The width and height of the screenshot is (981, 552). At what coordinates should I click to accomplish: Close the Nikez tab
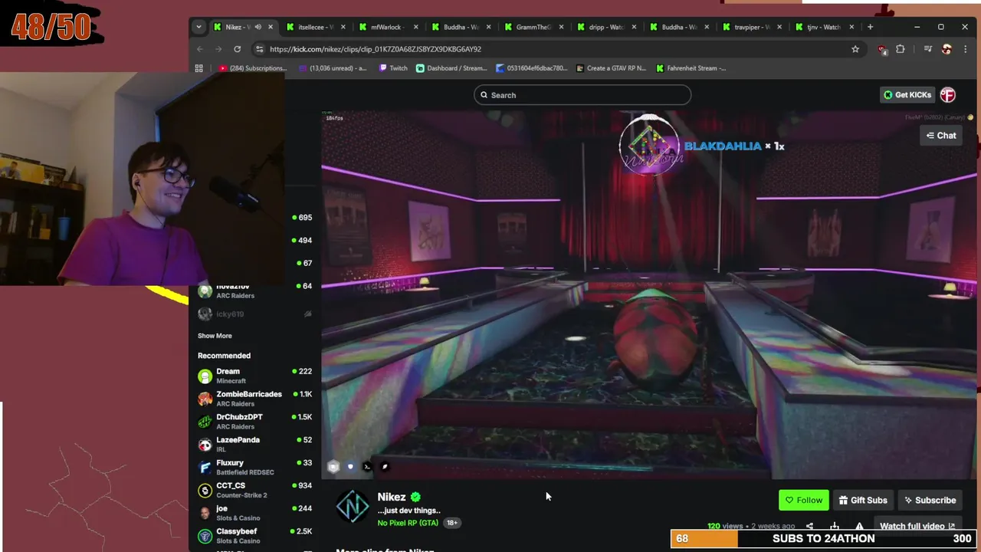(x=271, y=27)
